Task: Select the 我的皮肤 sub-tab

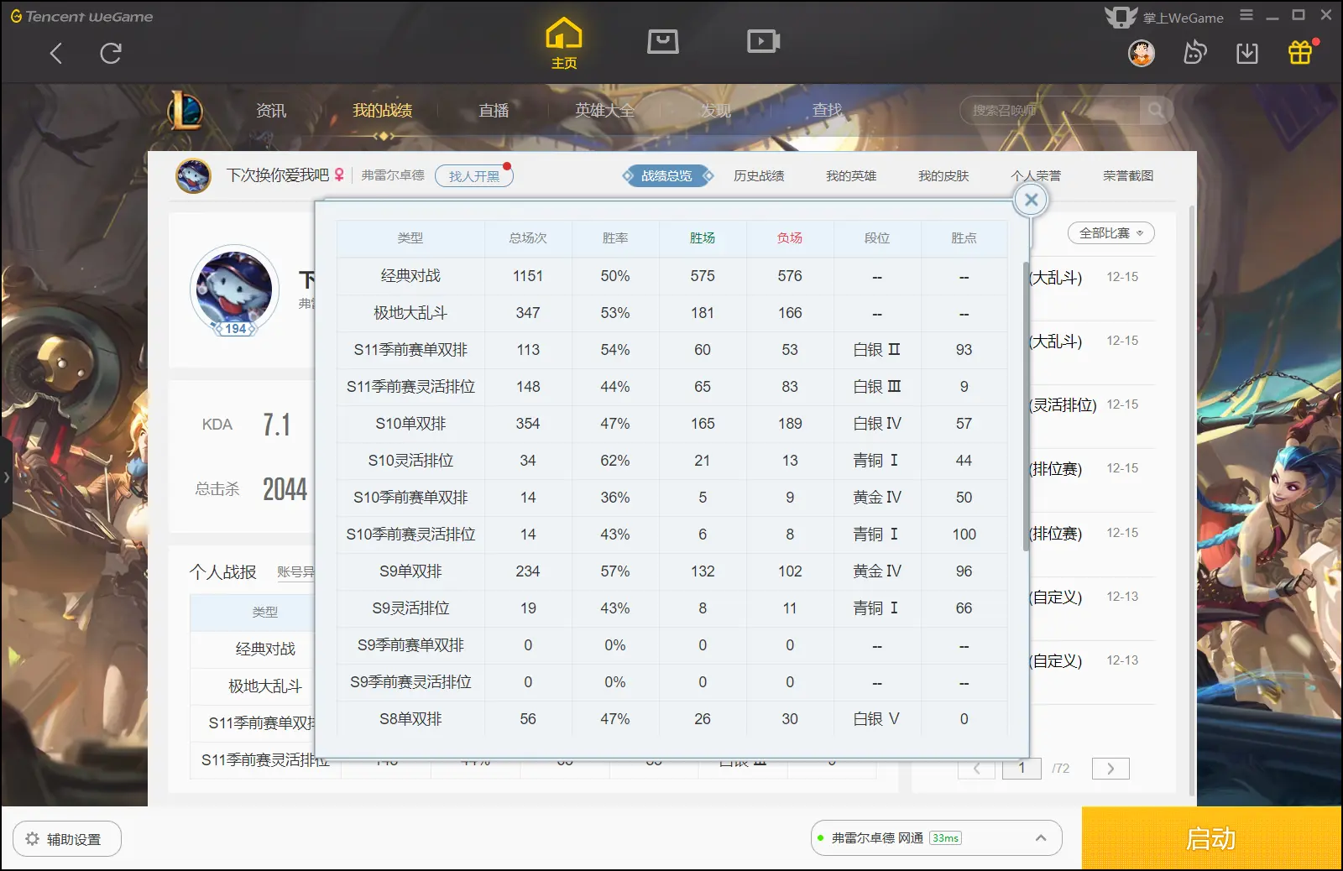Action: (x=943, y=176)
